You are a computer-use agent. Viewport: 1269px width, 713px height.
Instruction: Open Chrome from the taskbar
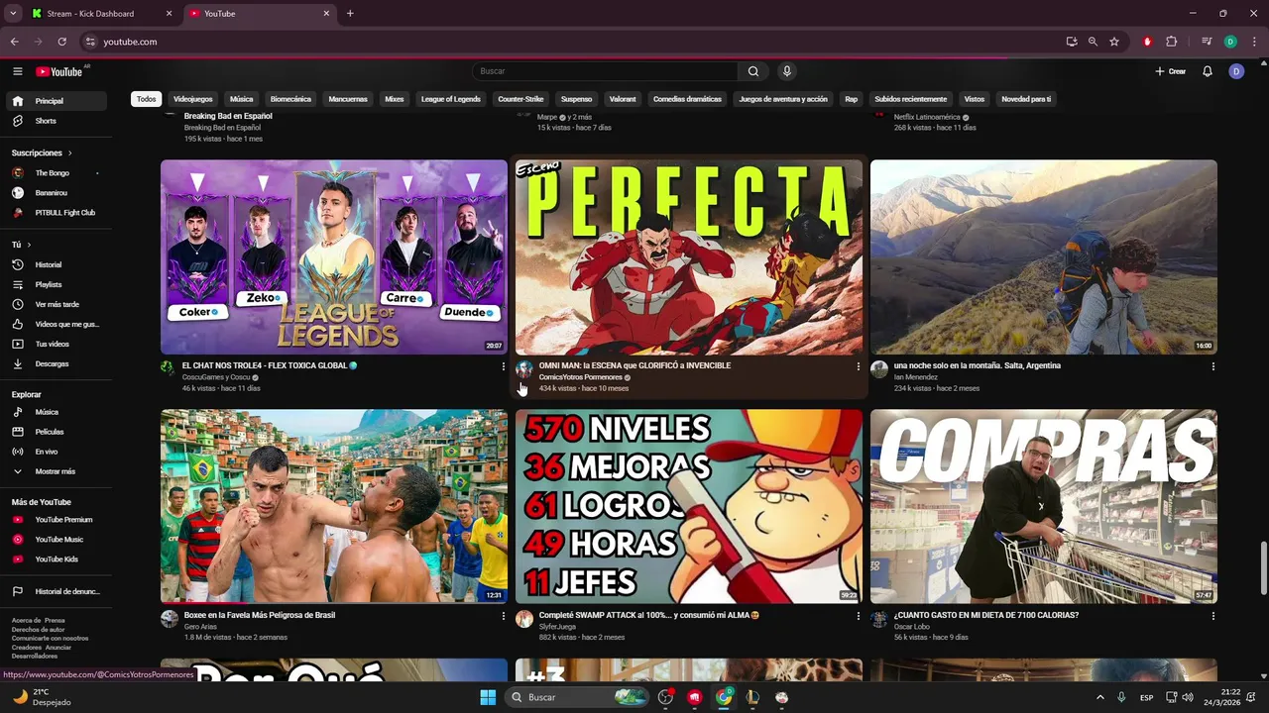(724, 697)
